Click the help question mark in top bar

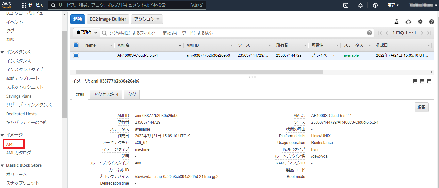[375, 5]
